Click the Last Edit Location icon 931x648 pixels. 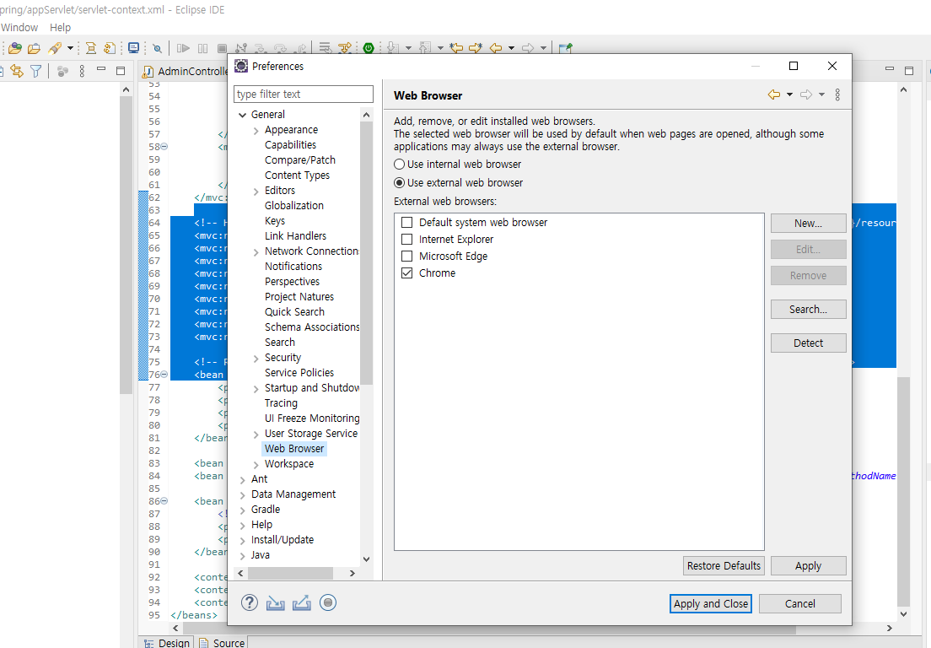[x=456, y=48]
